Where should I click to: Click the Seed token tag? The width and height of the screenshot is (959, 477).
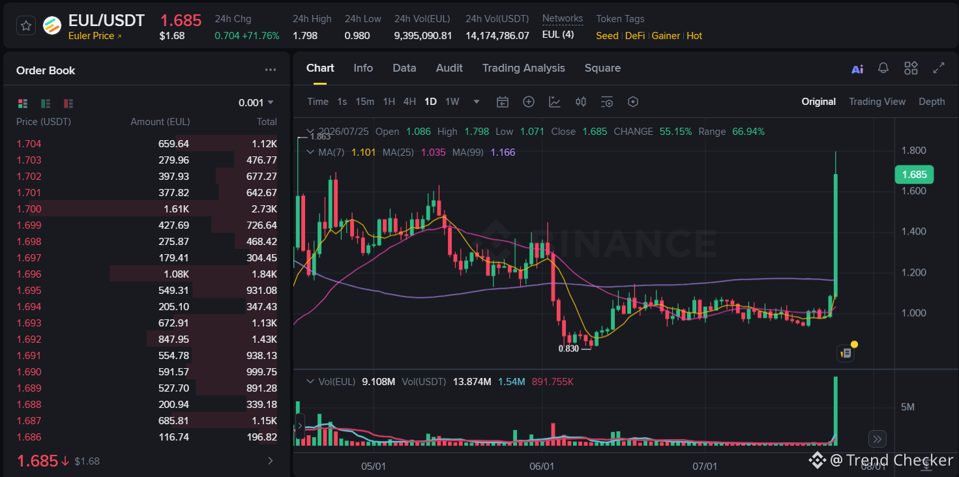click(x=607, y=36)
